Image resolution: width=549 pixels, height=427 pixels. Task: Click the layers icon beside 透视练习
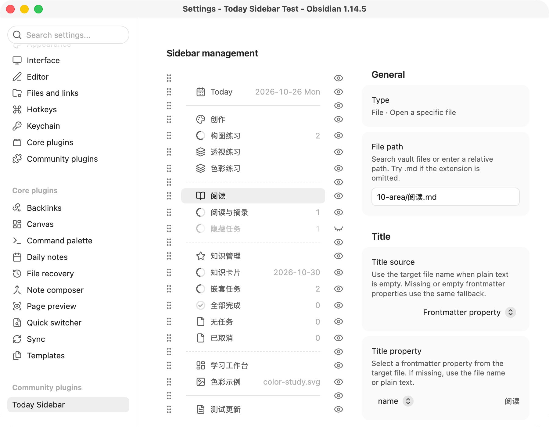click(x=201, y=152)
